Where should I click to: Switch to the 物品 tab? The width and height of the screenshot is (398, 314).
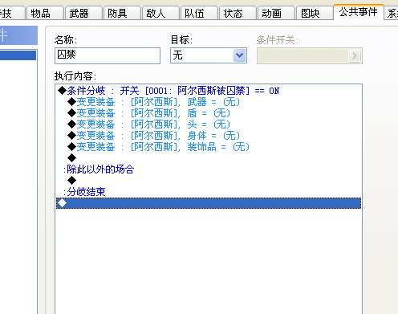(x=45, y=13)
